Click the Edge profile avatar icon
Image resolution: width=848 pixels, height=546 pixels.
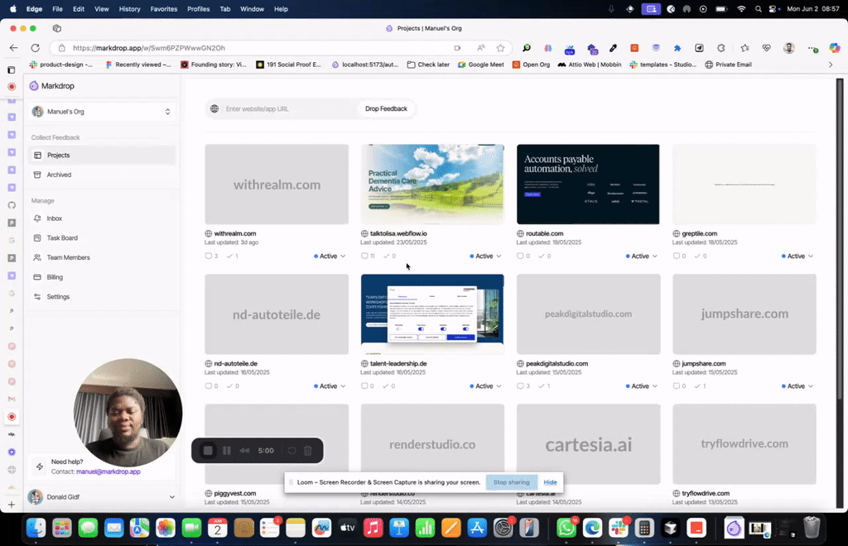[x=789, y=48]
